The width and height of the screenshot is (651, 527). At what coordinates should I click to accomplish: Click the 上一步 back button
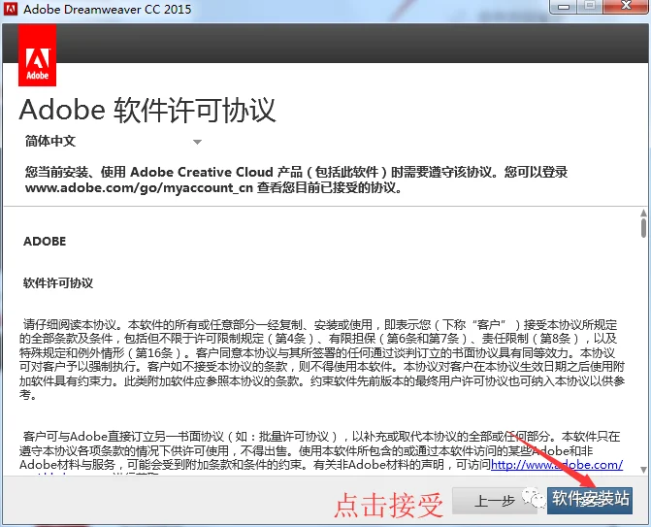pos(494,501)
